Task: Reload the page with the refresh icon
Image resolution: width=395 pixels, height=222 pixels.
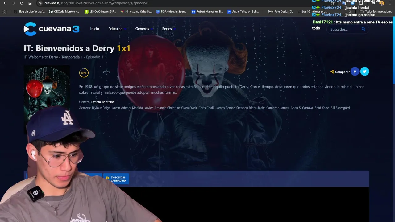Action: (22, 3)
